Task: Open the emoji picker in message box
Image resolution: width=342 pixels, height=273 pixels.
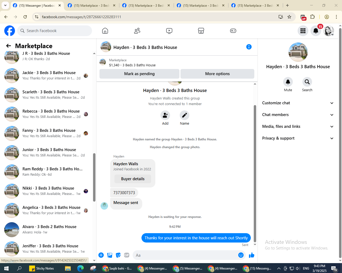Action: coord(241,255)
